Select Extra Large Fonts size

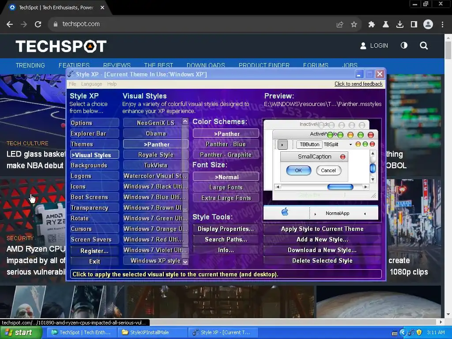click(226, 198)
